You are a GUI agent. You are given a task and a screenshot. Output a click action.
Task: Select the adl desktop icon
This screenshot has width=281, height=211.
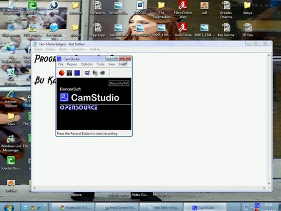point(205,8)
